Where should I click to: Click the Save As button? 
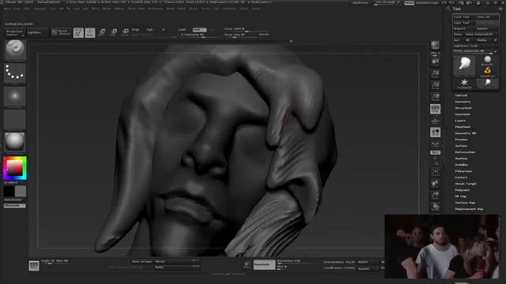487,17
